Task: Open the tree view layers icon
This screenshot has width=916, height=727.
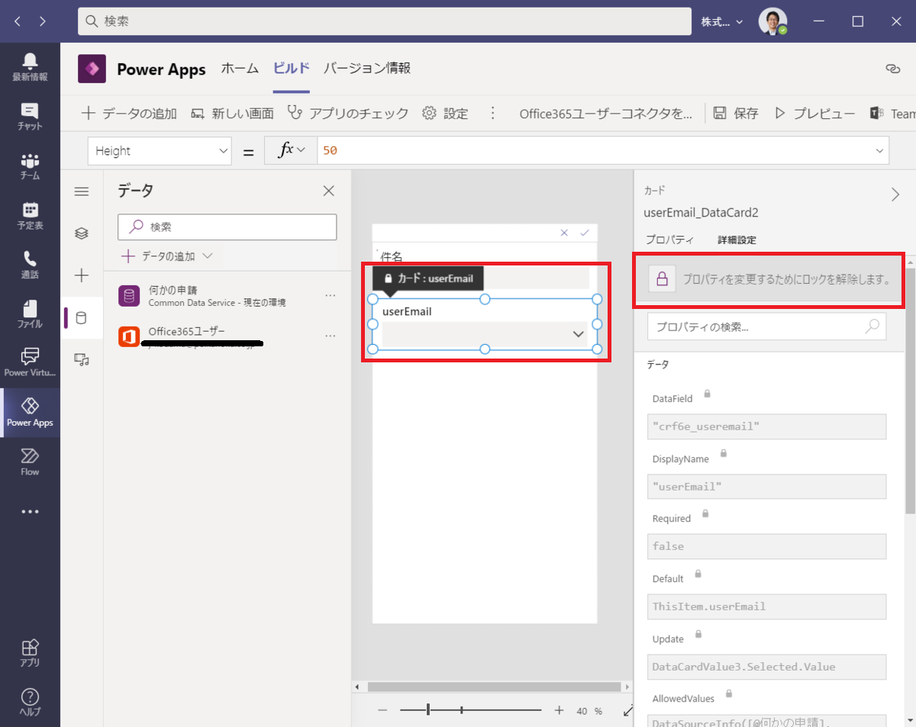Action: click(x=82, y=233)
